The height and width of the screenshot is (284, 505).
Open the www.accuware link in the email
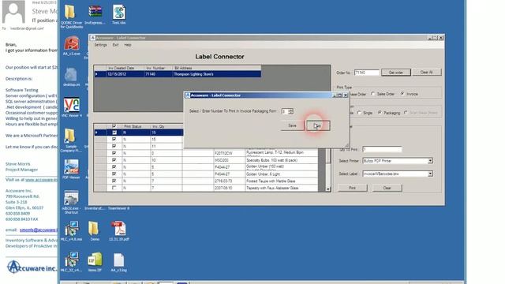coord(42,180)
